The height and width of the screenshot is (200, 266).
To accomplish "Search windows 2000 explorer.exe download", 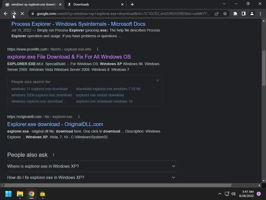I will point(42,95).
